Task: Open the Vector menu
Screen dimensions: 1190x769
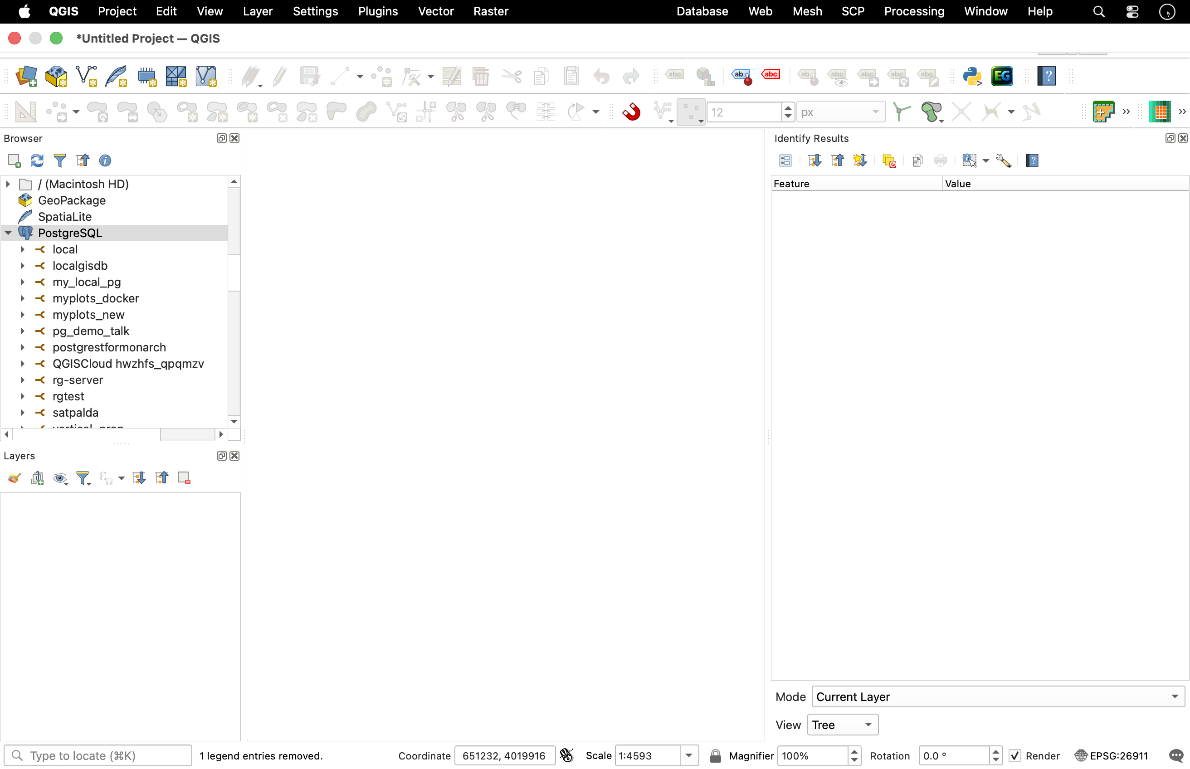Action: (x=435, y=11)
